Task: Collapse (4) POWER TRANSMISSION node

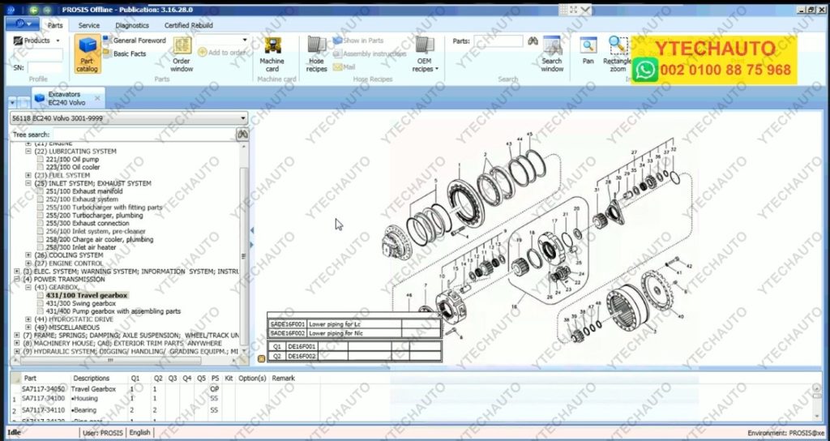Action: (17, 279)
